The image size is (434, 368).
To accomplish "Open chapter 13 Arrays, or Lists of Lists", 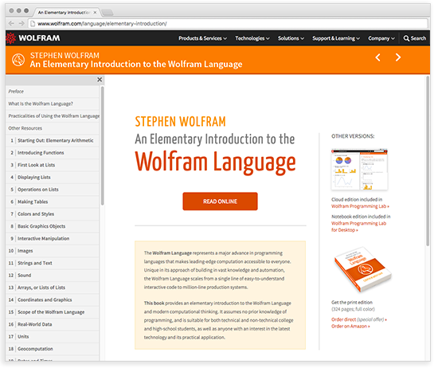I will (x=53, y=288).
